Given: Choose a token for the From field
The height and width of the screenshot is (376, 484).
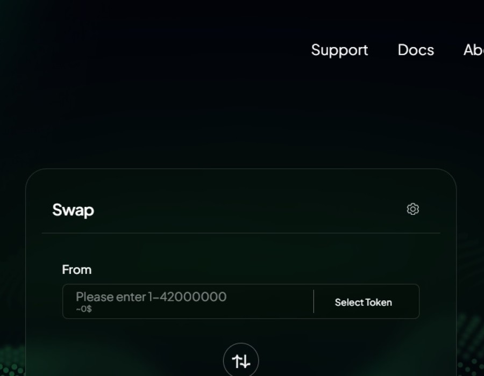Looking at the screenshot, I should tap(364, 302).
